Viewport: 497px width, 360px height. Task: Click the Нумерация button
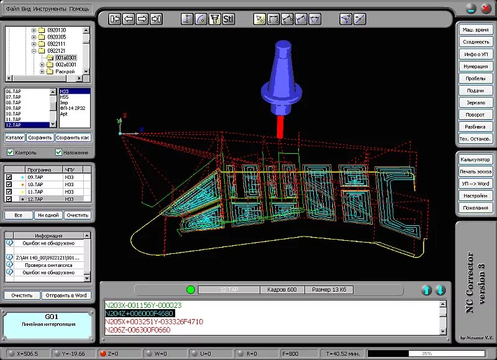pyautogui.click(x=475, y=66)
